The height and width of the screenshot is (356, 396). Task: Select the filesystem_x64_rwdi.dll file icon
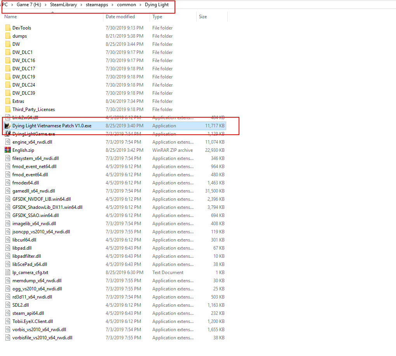click(x=8, y=158)
